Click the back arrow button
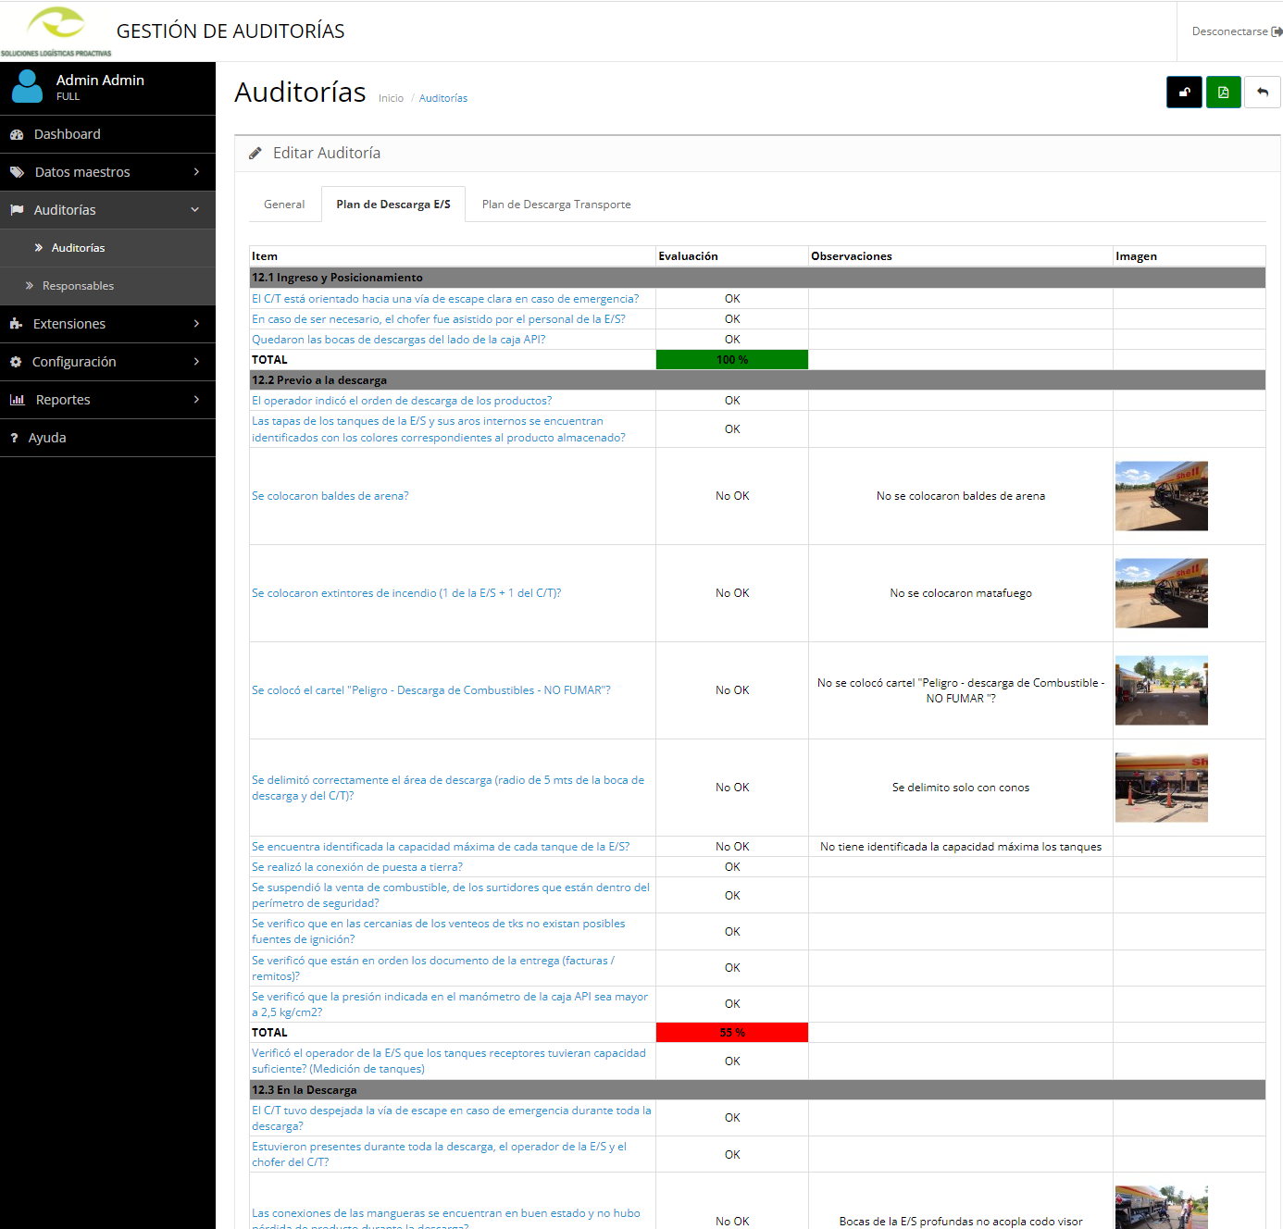1283x1229 pixels. (1262, 93)
